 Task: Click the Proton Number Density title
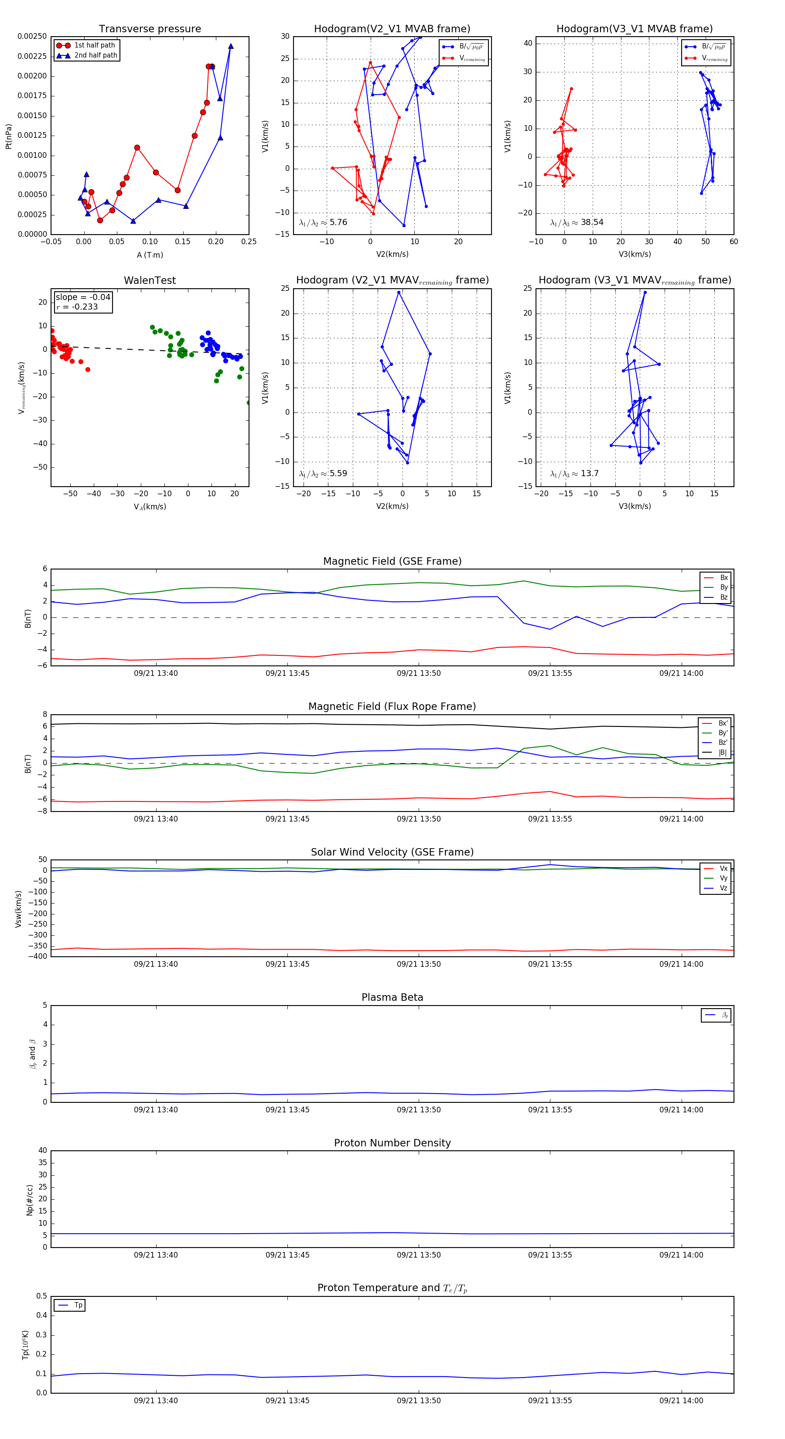392,1143
